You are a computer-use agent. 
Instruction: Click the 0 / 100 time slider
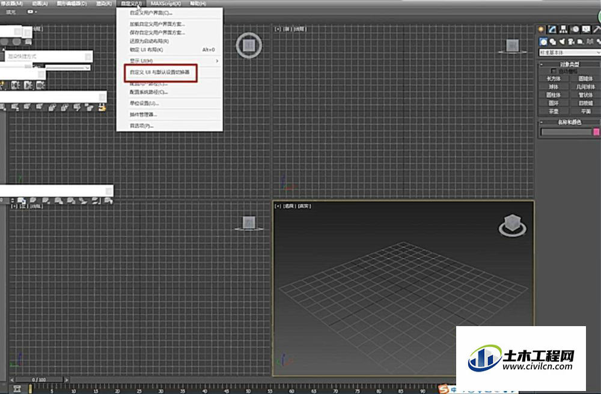click(x=39, y=380)
